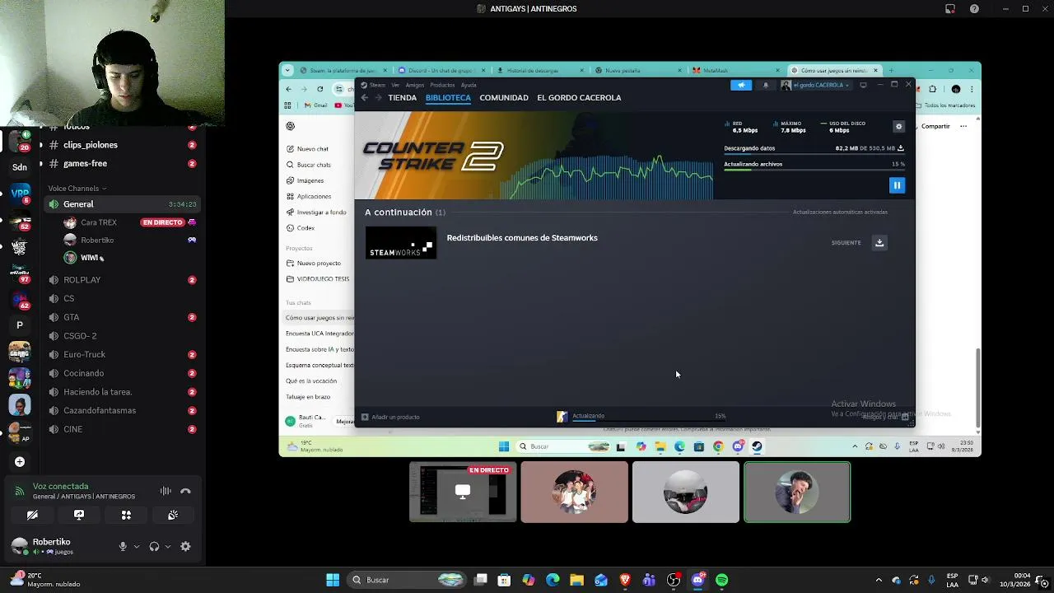Click the Actualizando archivos progress bar

(x=814, y=170)
